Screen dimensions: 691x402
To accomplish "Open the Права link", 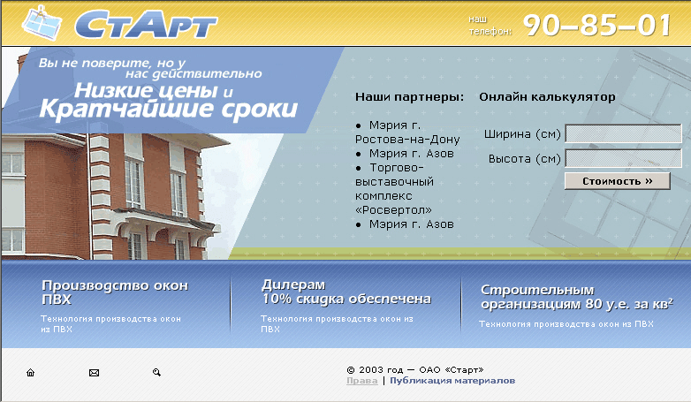I will pyautogui.click(x=361, y=381).
